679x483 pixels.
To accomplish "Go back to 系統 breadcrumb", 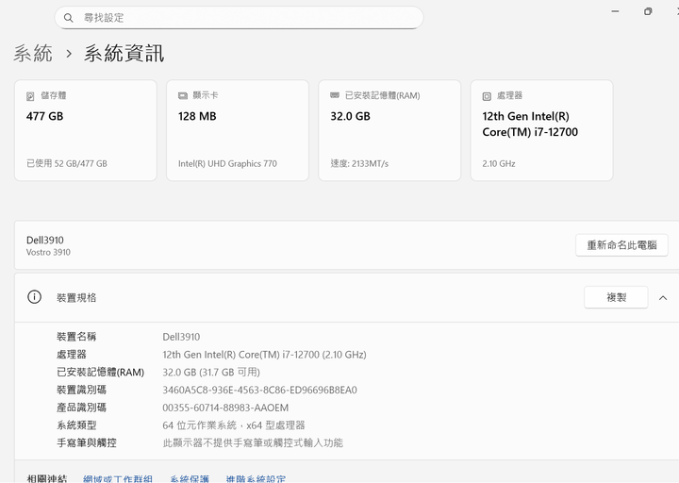I will coord(33,54).
